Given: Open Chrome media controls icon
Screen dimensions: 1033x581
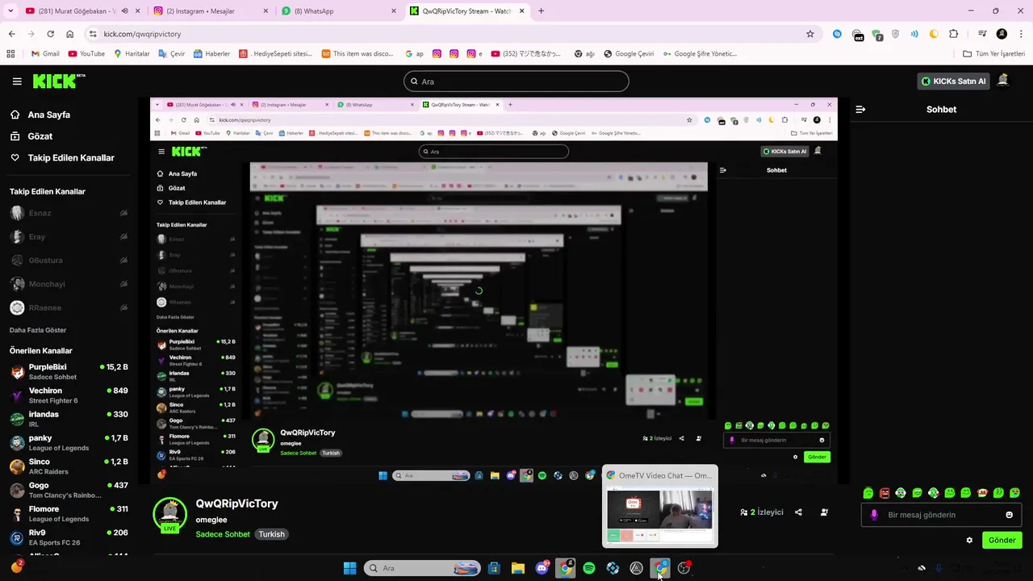Looking at the screenshot, I should click(x=982, y=34).
